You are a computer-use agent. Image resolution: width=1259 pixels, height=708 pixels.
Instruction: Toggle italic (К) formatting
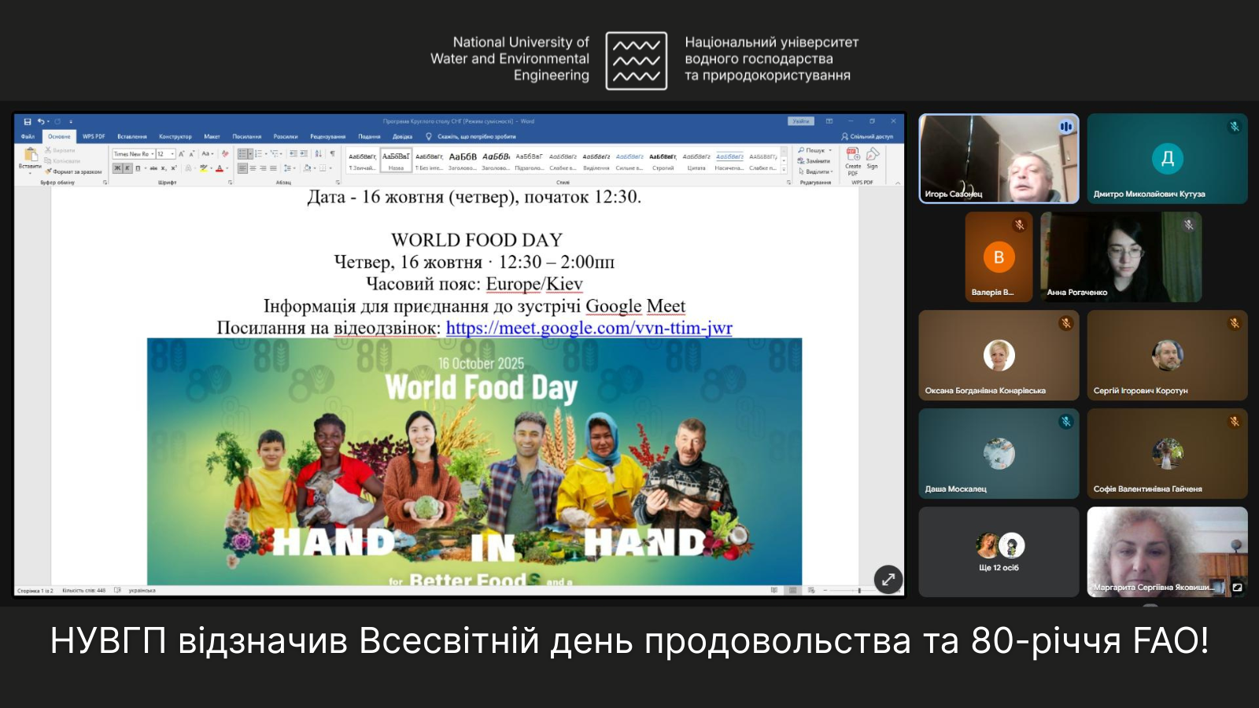[127, 168]
